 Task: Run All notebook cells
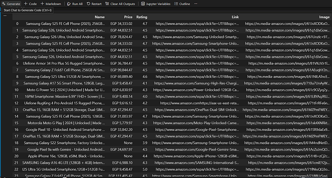coord(75,4)
